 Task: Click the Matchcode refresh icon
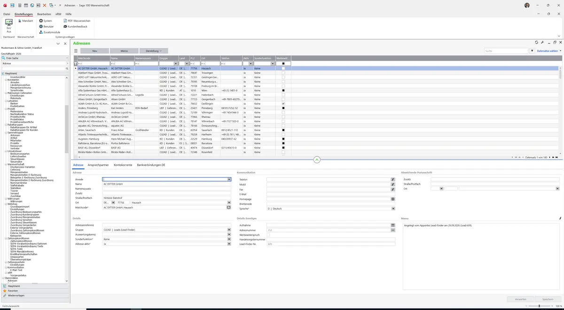pyautogui.click(x=229, y=207)
